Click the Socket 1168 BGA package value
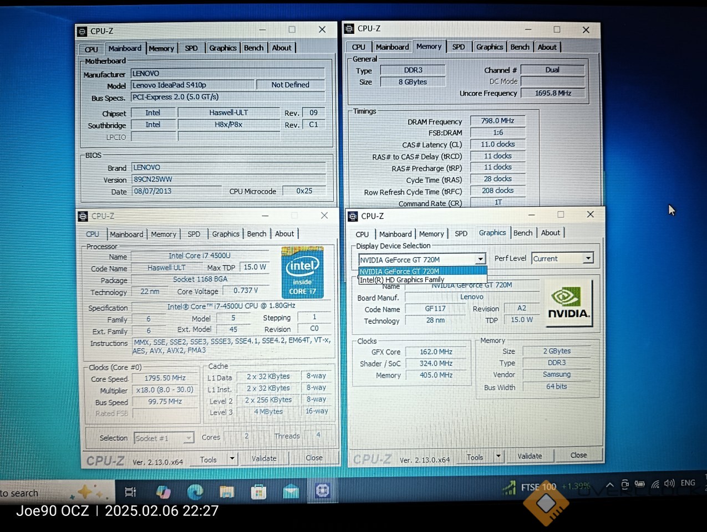 coord(200,279)
